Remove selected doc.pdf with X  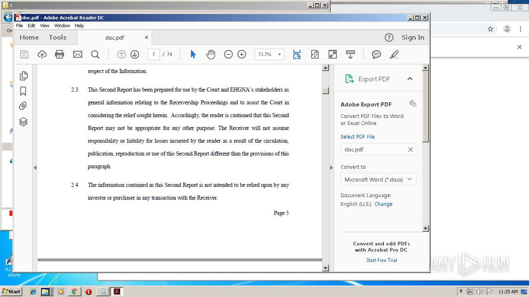(x=410, y=149)
